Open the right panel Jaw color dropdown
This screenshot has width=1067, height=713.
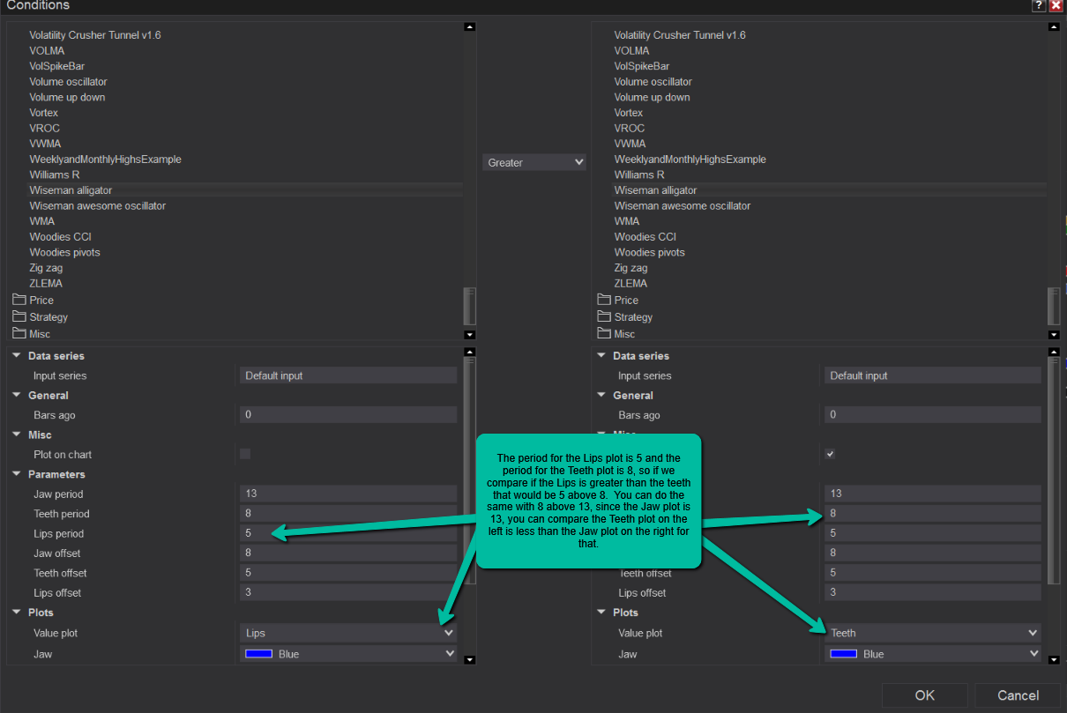click(933, 654)
